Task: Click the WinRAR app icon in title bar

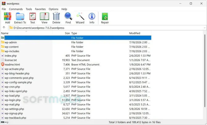Action: 4,3
